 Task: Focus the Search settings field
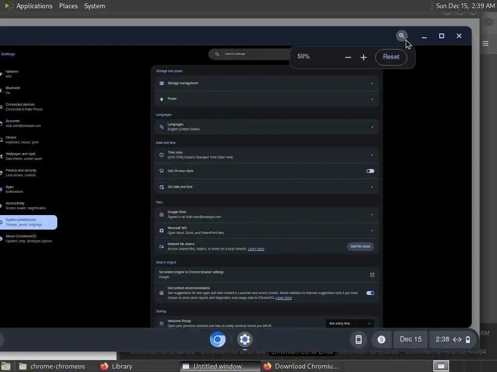249,54
